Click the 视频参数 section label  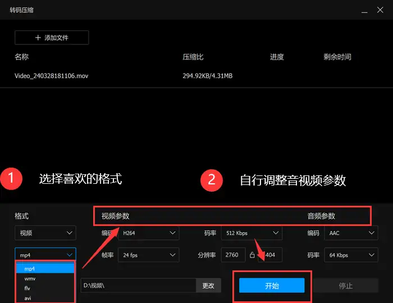pyautogui.click(x=115, y=216)
